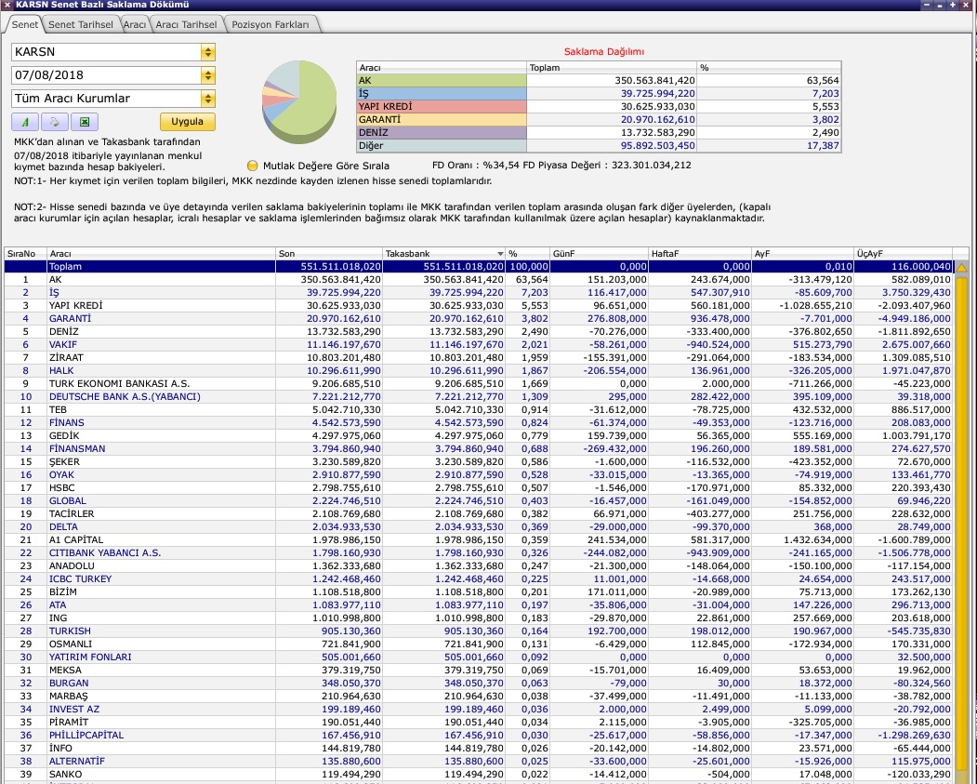The image size is (977, 784).
Task: Select 'CITIBANK YABANCI A.S.' row
Action: click(x=105, y=552)
